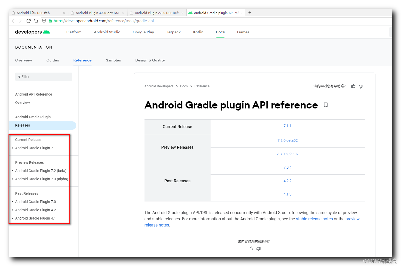Open the 4.1.3 past release link
Image resolution: width=401 pixels, height=266 pixels.
287,194
